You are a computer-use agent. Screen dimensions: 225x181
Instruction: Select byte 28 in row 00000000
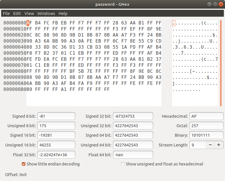pos(115,23)
